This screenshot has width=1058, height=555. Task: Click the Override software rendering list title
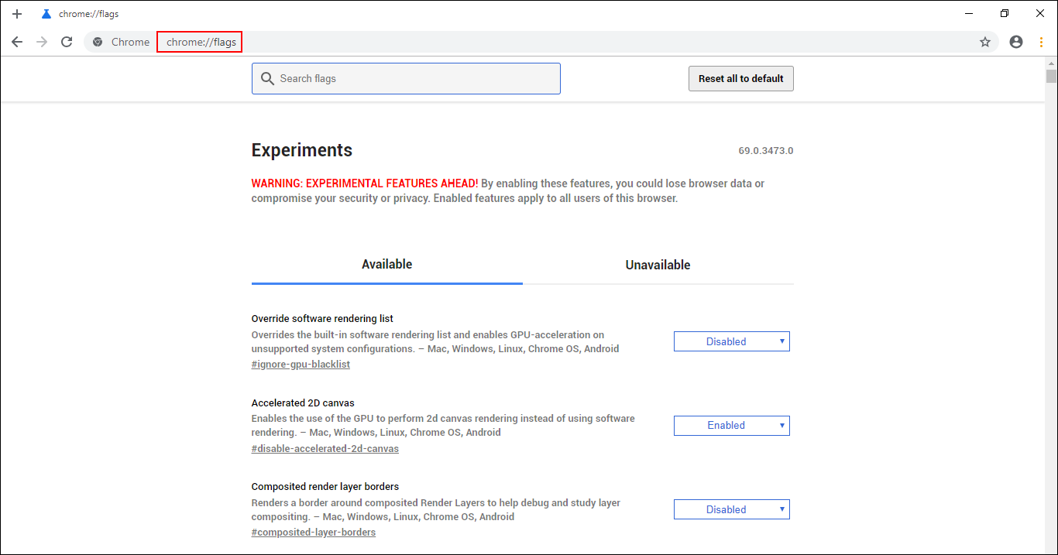click(x=322, y=318)
